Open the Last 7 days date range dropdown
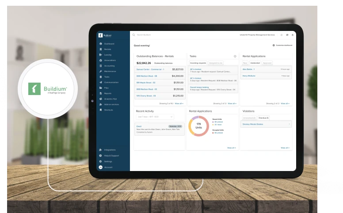This screenshot has height=213, width=343. [x=155, y=117]
